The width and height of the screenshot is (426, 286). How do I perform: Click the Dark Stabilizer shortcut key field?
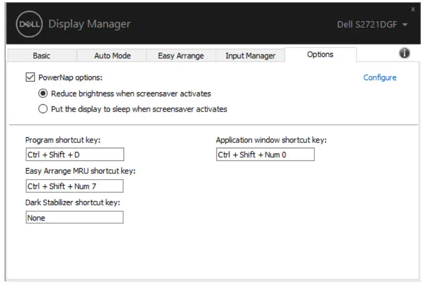pos(74,217)
